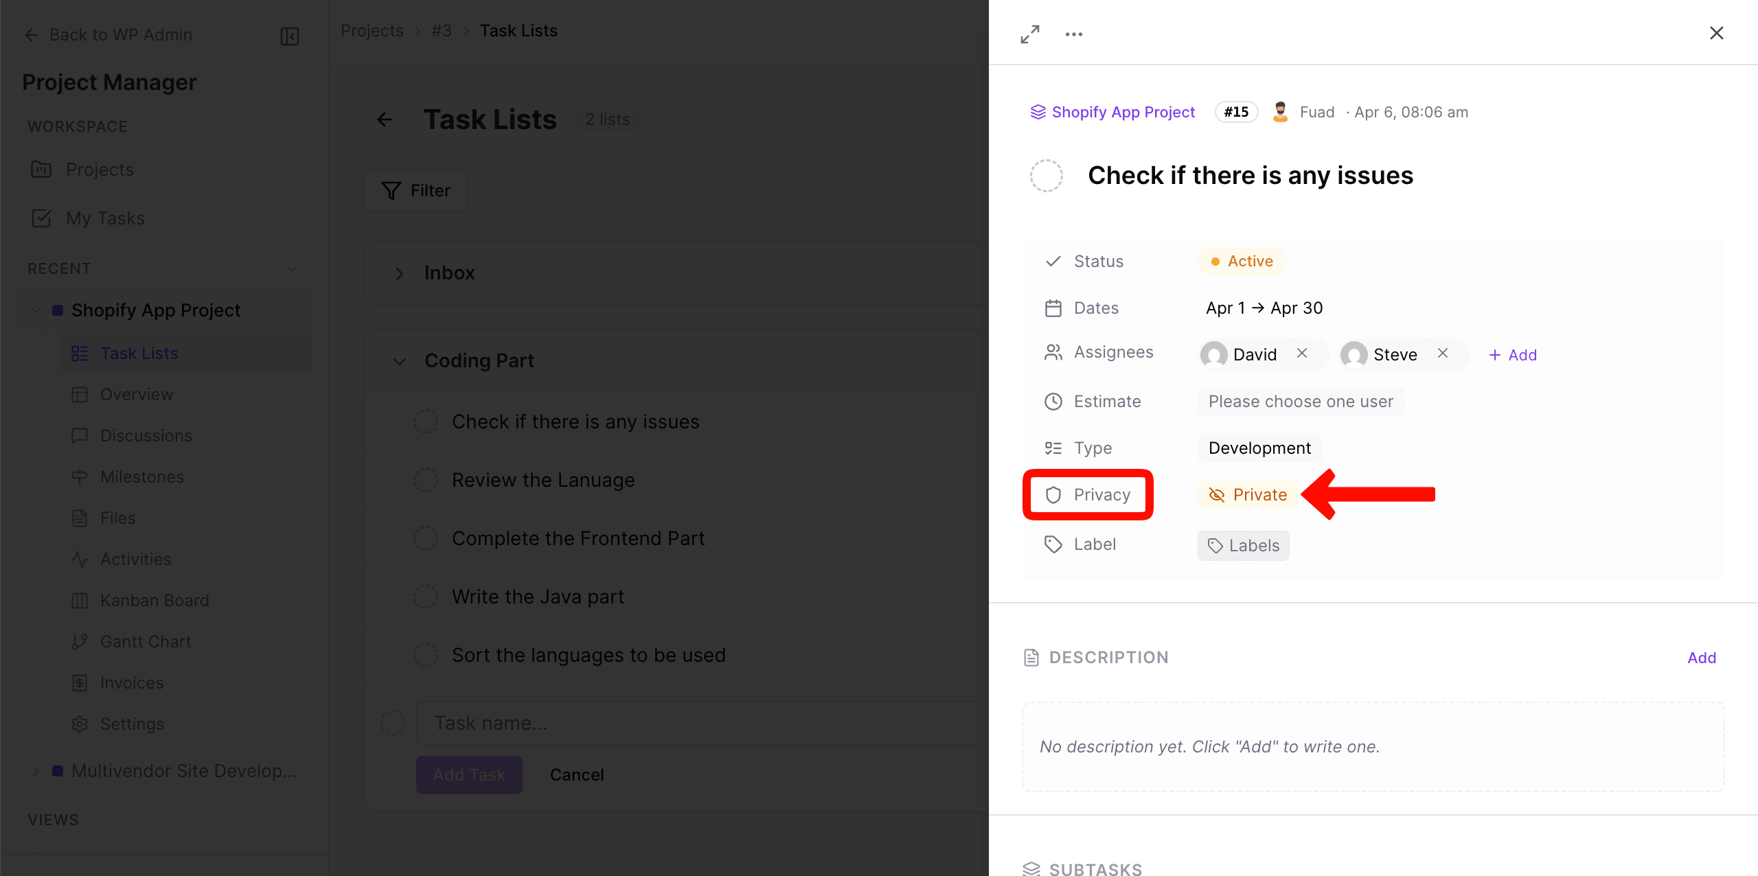Collapse the left sidebar
This screenshot has width=1758, height=876.
click(289, 36)
